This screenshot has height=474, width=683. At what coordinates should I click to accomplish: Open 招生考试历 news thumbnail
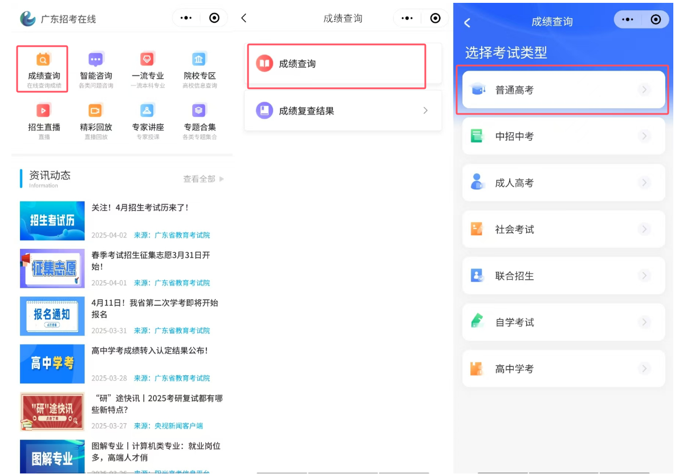pyautogui.click(x=52, y=220)
